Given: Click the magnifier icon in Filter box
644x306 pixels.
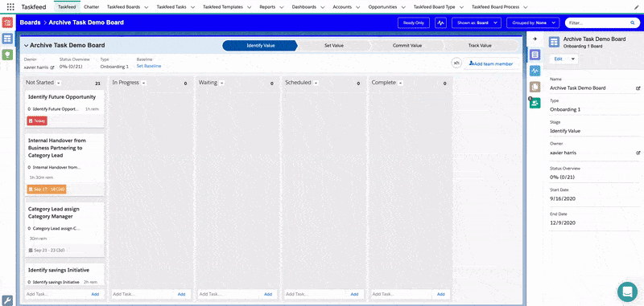Looking at the screenshot, I should click(x=632, y=23).
